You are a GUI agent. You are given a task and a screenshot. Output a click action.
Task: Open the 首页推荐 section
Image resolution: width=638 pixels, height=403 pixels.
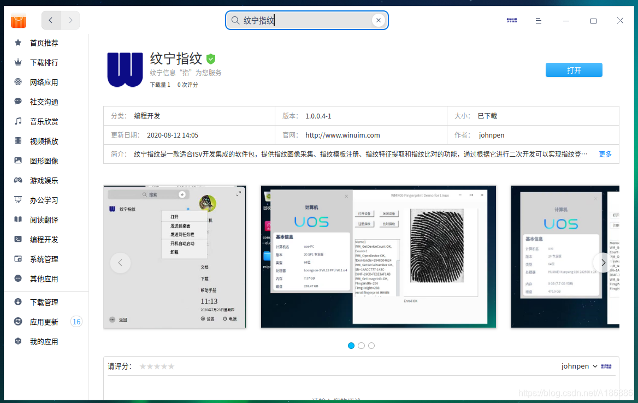(44, 43)
